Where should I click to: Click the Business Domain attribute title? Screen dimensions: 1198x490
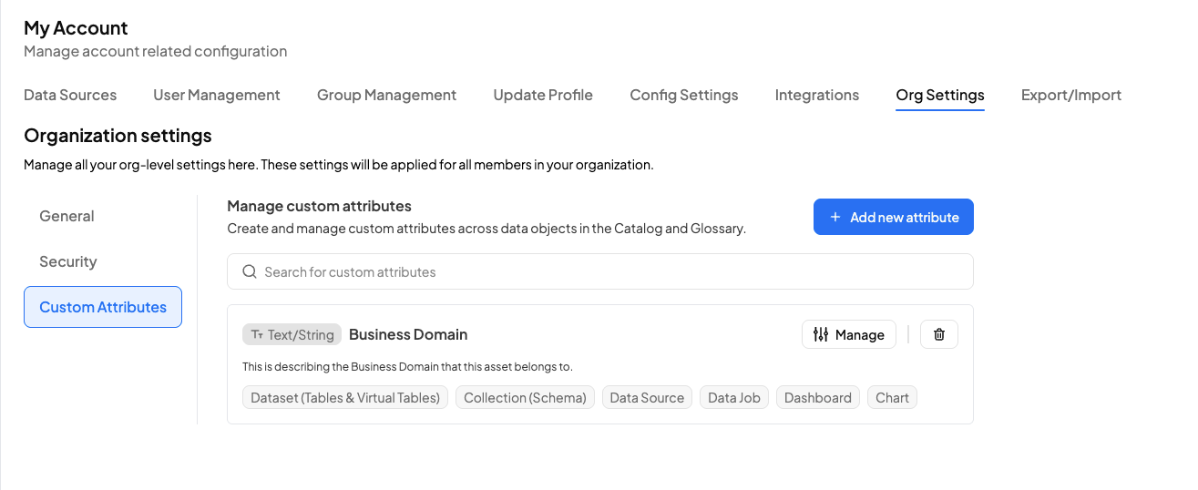point(408,334)
